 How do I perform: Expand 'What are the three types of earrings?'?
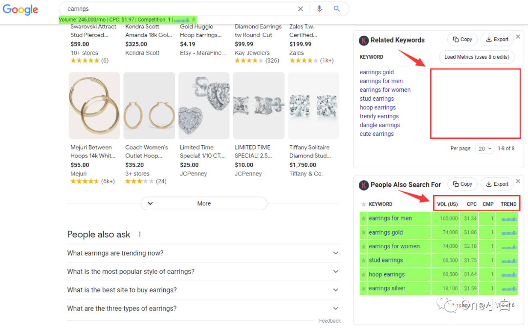(204, 308)
